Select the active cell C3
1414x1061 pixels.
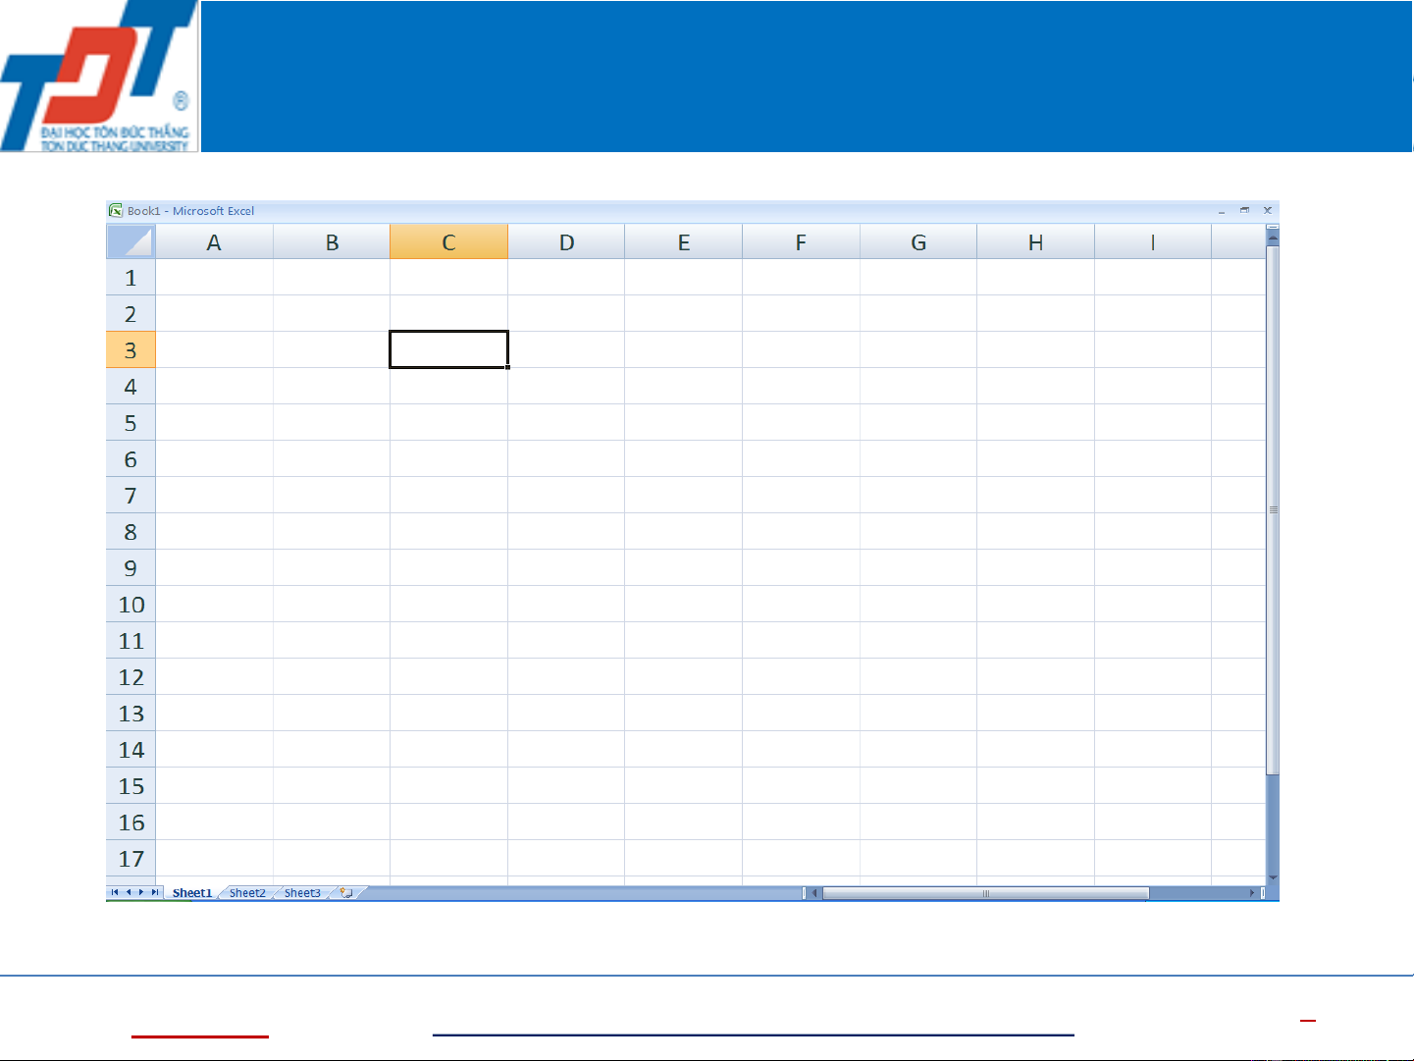(448, 350)
